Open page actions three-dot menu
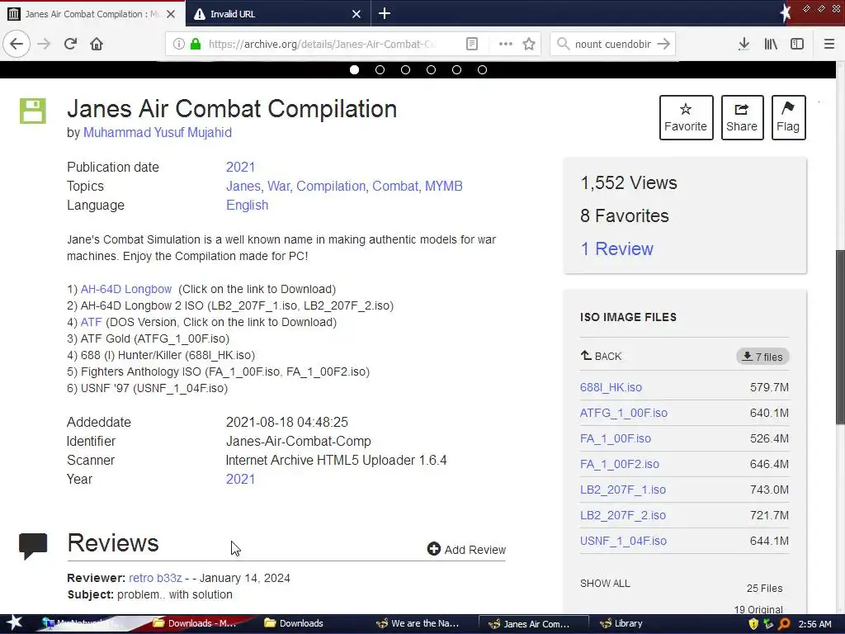This screenshot has width=845, height=634. pos(505,44)
